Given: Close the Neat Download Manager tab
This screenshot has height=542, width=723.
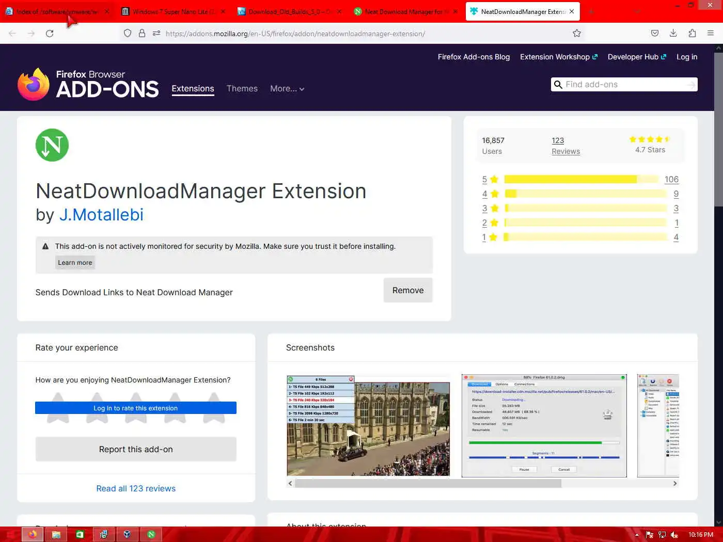Looking at the screenshot, I should click(x=455, y=11).
